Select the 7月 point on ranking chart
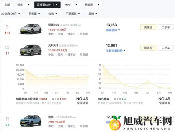Viewport: 175px width, 132px height. [148, 81]
